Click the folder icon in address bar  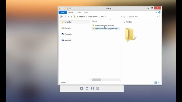[75, 17]
